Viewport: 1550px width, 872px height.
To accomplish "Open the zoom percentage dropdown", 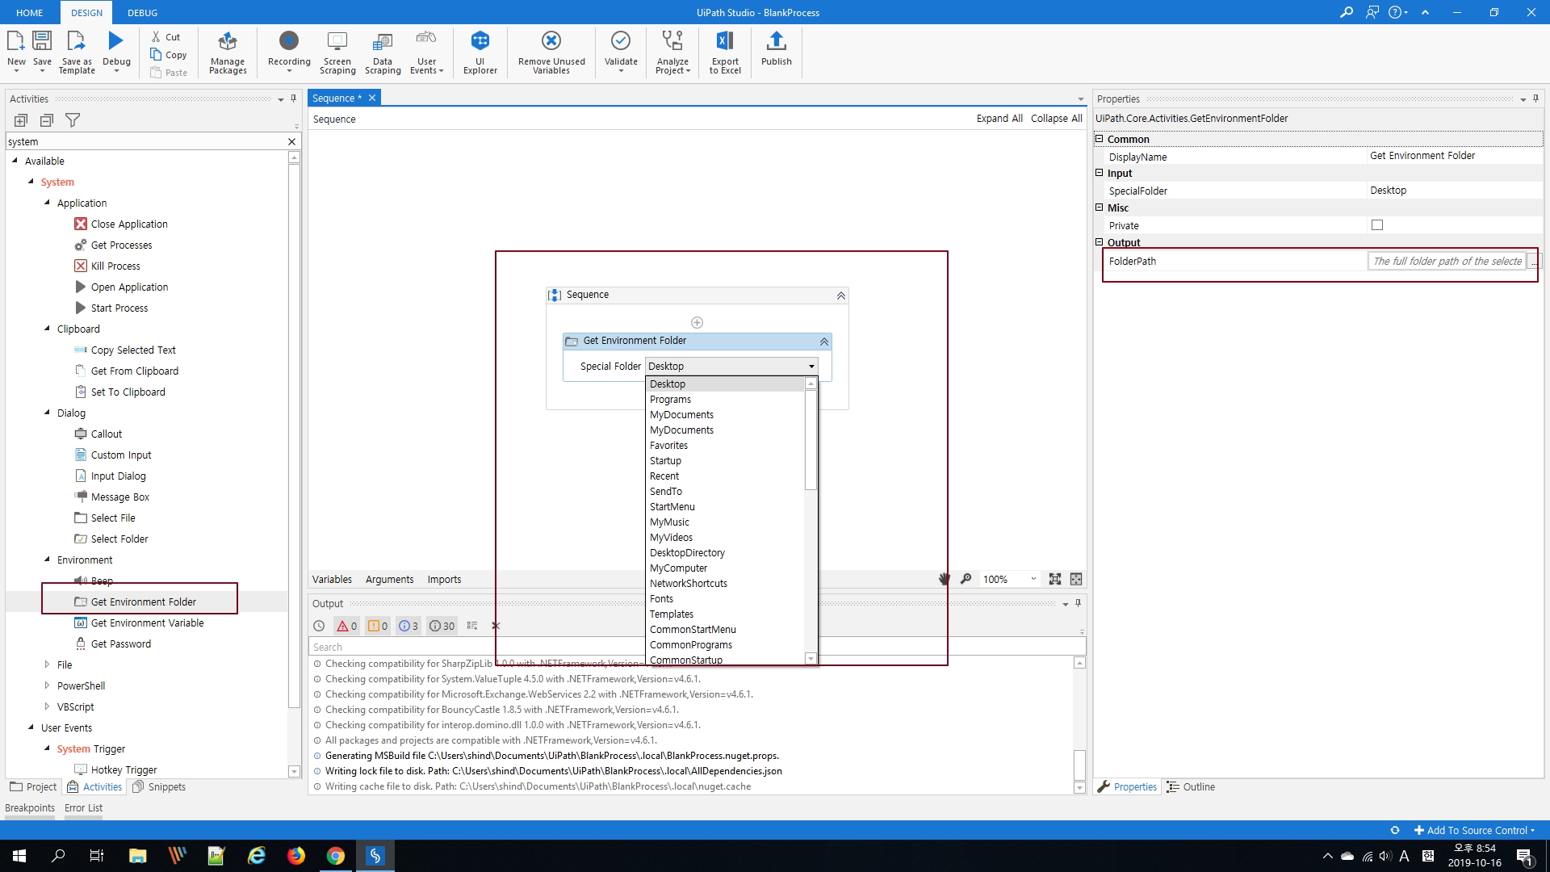I will click(1033, 579).
